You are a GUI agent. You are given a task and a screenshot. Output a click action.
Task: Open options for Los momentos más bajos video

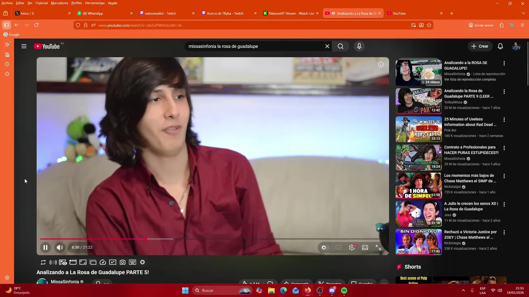click(504, 176)
